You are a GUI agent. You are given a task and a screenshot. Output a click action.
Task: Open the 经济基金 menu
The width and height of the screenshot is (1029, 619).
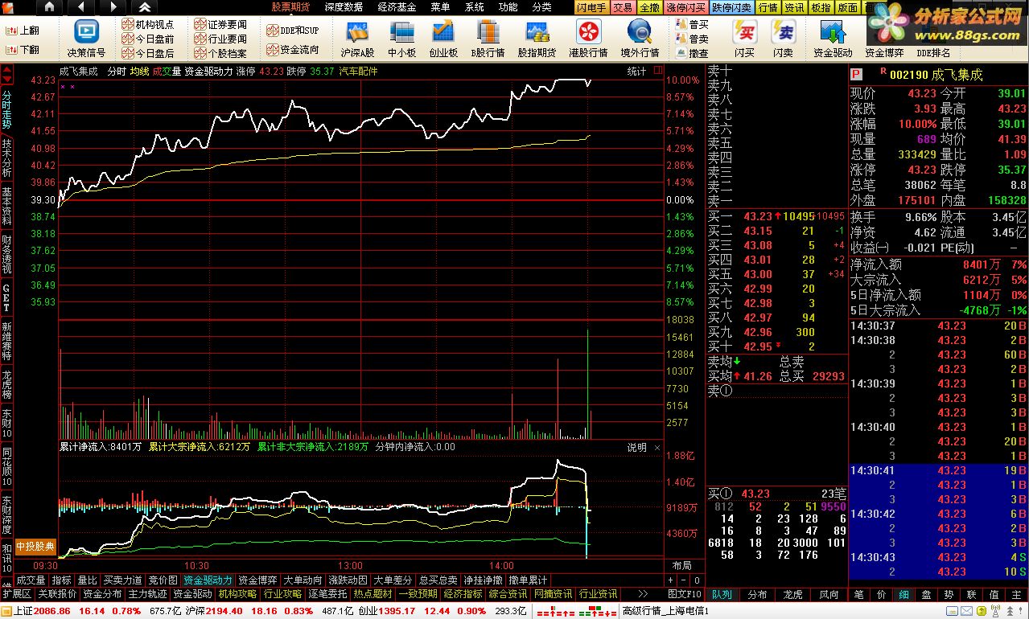point(397,7)
